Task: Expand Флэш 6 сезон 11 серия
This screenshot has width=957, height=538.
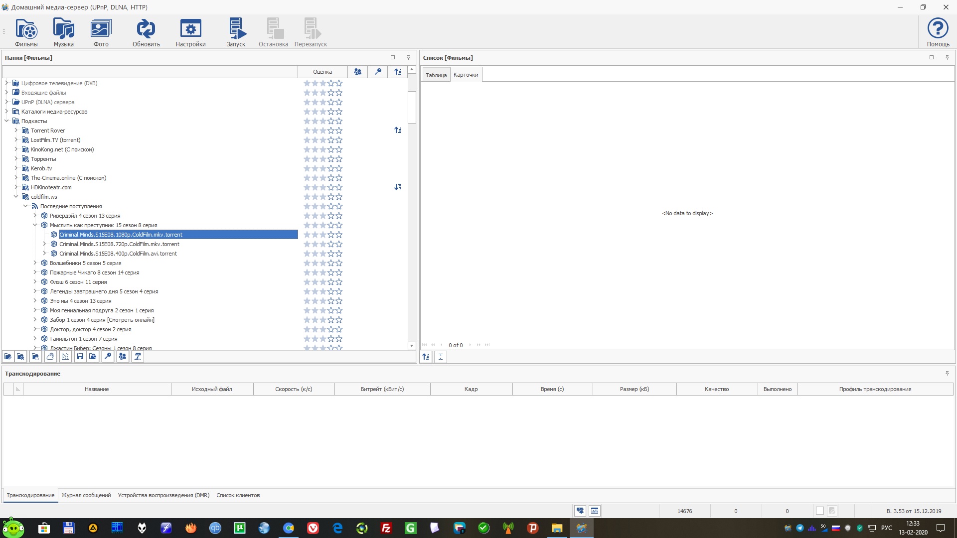Action: click(35, 282)
